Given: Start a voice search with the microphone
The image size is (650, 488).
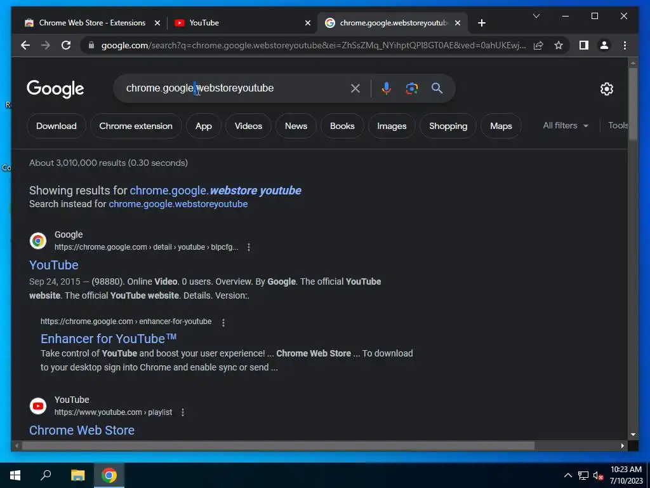Looking at the screenshot, I should (x=387, y=88).
